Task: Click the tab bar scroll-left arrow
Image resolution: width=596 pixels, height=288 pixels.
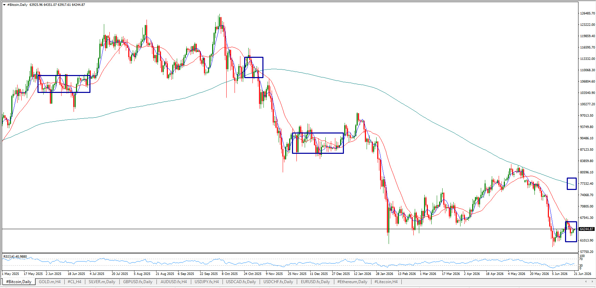Action: pos(586,281)
